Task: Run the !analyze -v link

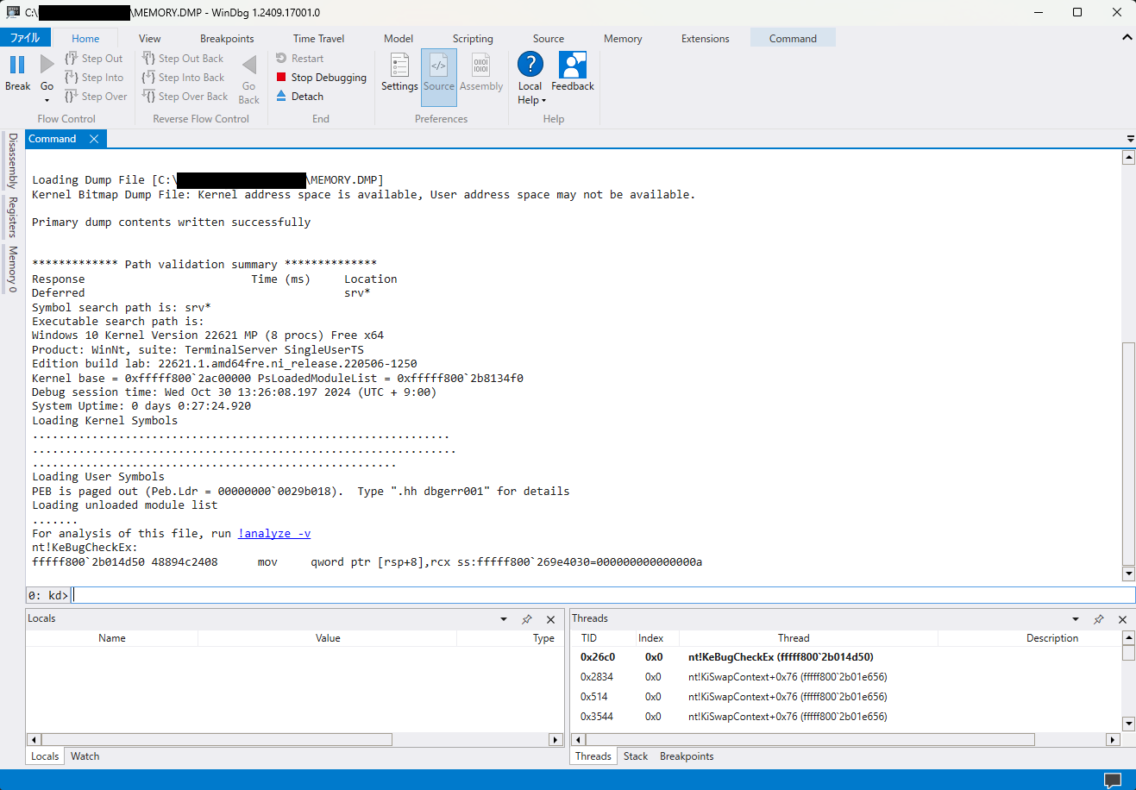Action: pos(273,533)
